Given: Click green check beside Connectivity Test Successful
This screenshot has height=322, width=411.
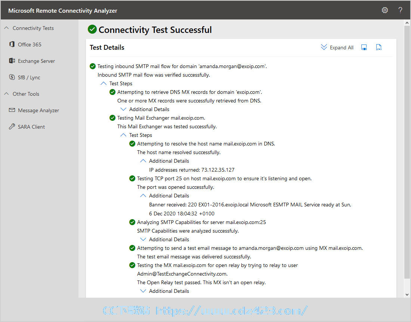Looking at the screenshot, I should [92, 30].
